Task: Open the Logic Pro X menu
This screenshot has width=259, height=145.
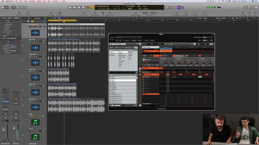Action: [9, 1]
